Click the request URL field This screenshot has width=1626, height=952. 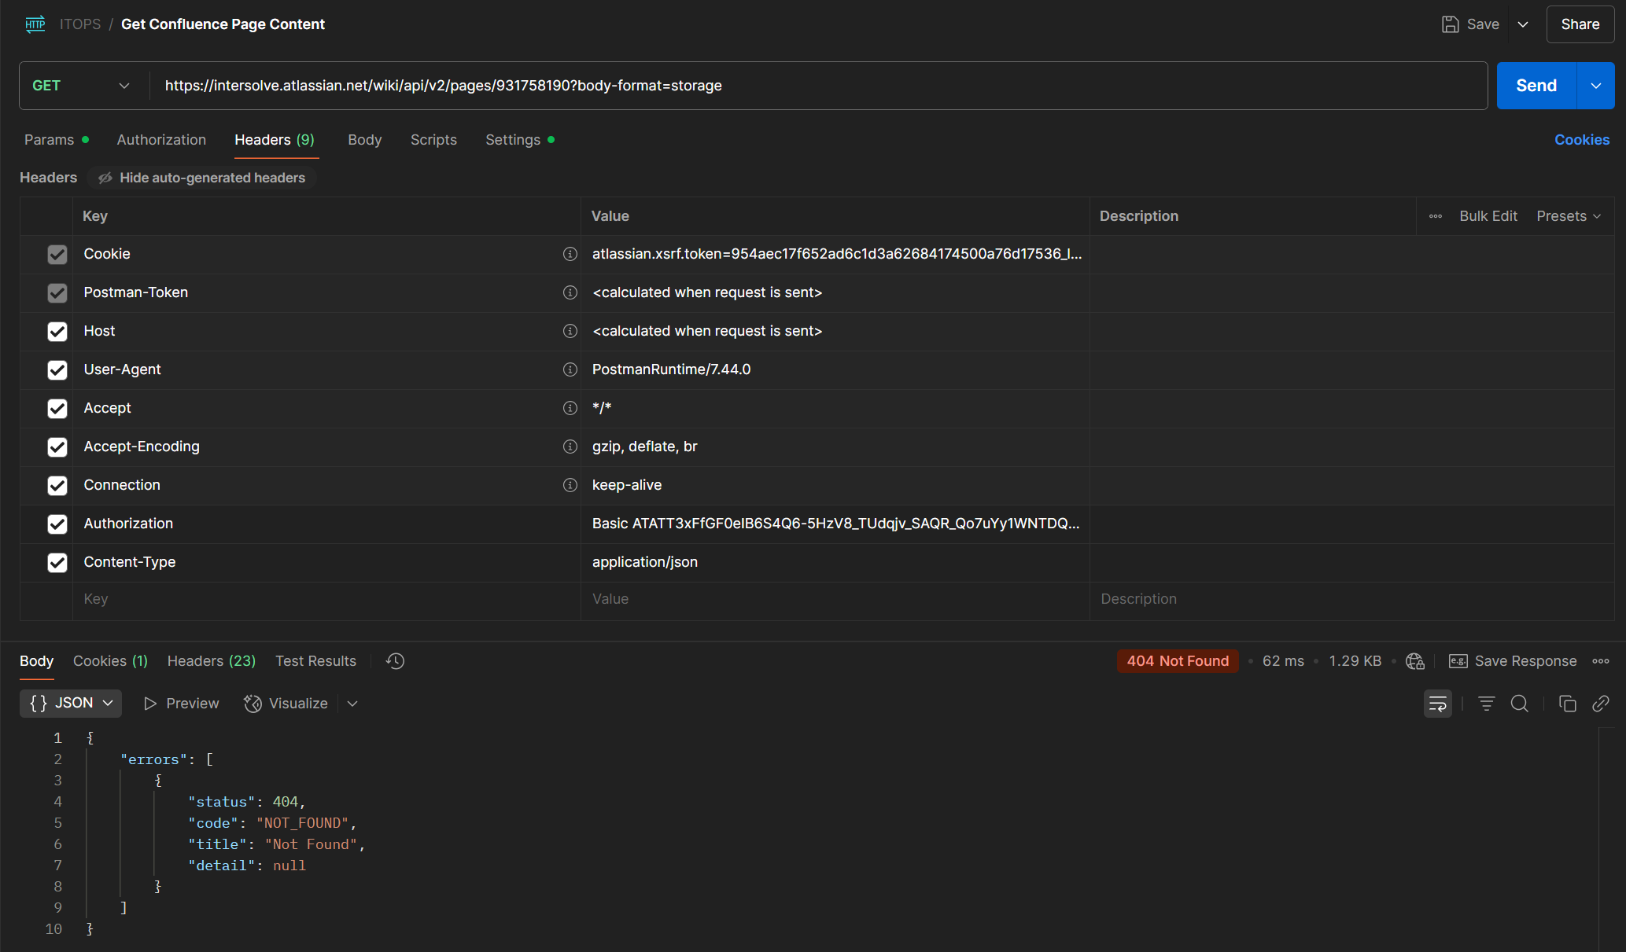click(x=818, y=86)
